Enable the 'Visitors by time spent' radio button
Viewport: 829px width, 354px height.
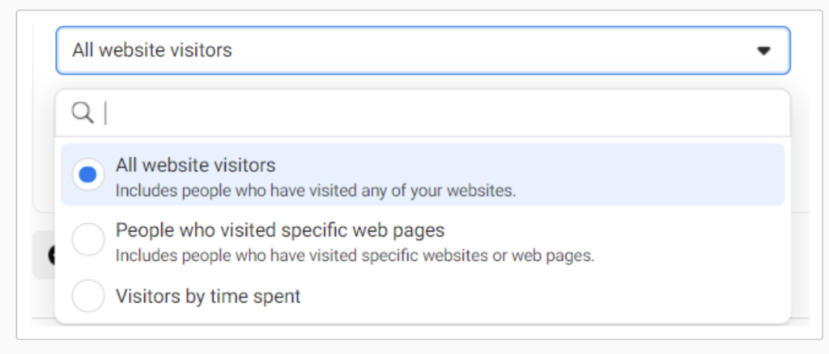point(87,297)
